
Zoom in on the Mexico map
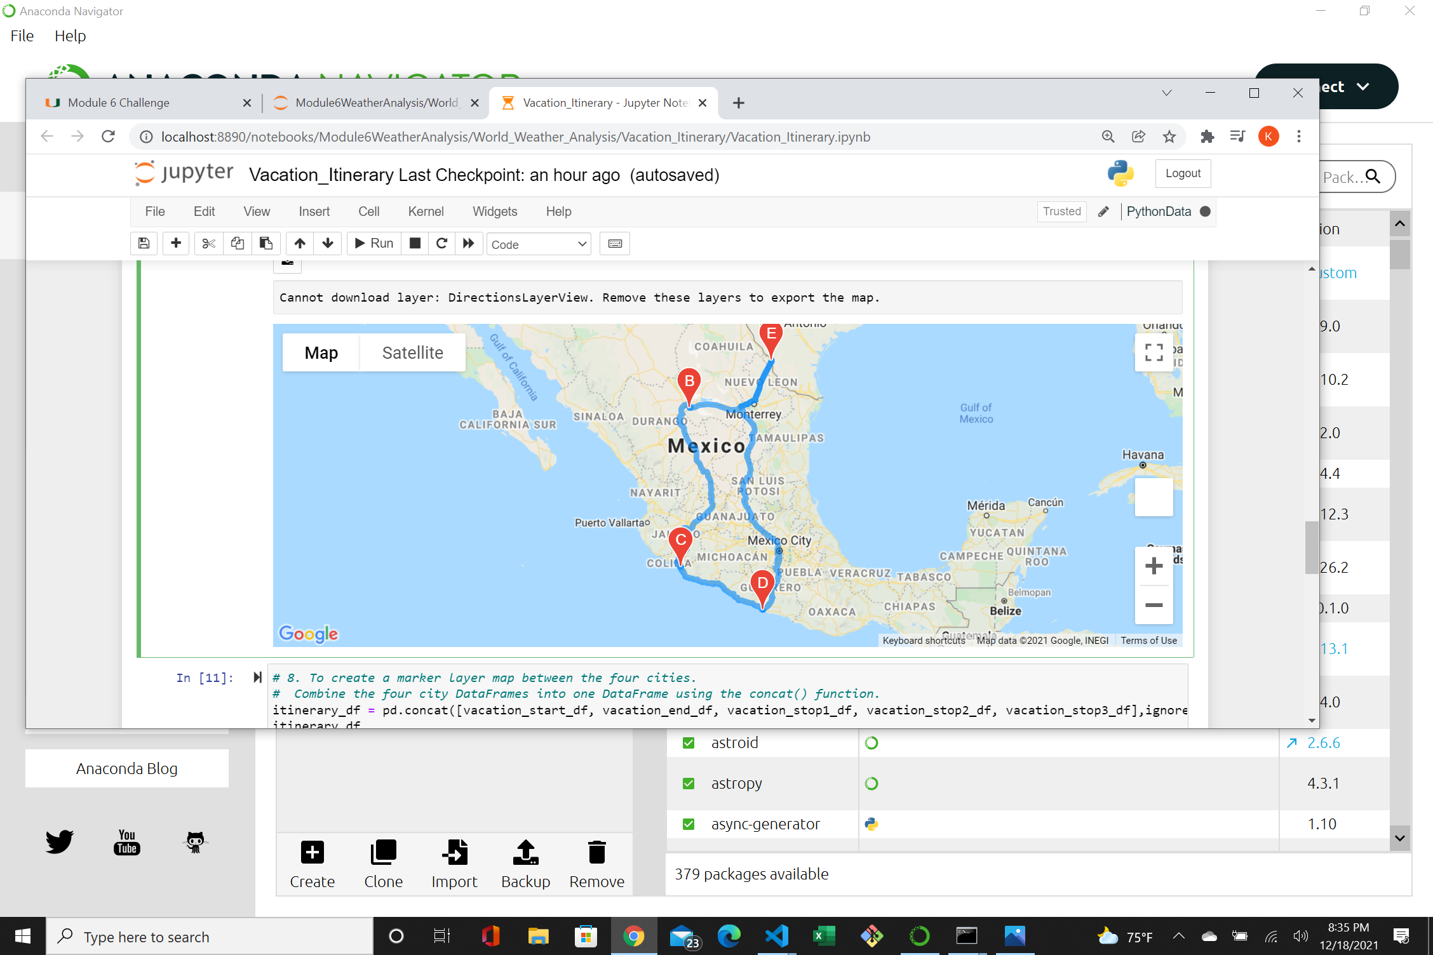1154,566
